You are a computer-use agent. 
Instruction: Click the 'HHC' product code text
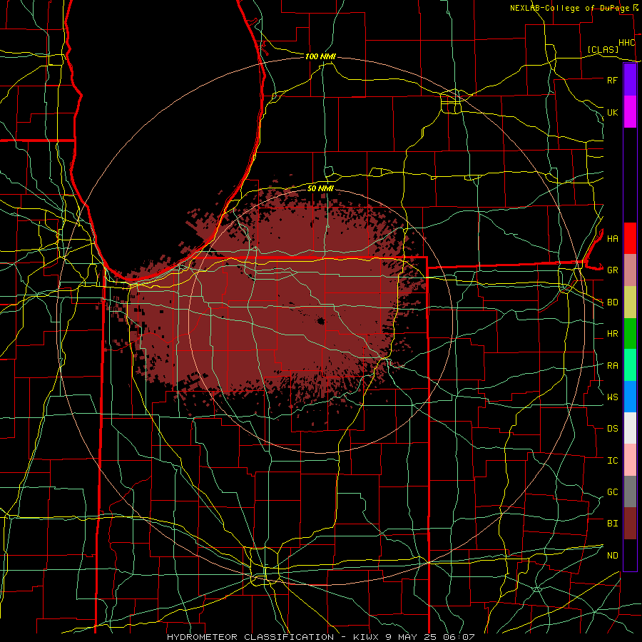tap(626, 43)
